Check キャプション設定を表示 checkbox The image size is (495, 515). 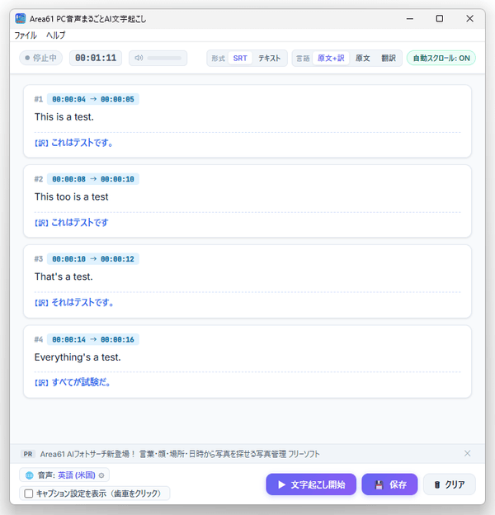pos(29,494)
